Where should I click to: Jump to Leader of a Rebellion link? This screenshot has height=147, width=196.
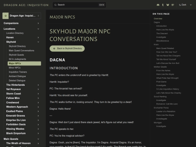166,111
